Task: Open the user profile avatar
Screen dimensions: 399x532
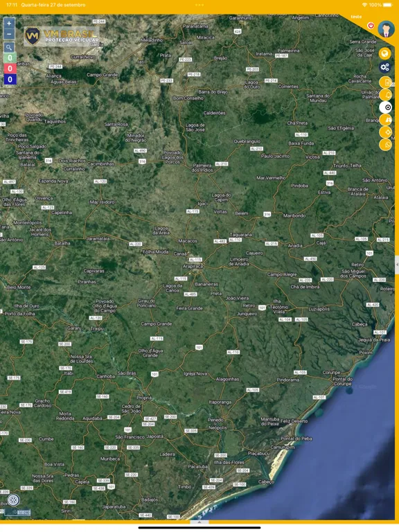Action: (x=386, y=29)
